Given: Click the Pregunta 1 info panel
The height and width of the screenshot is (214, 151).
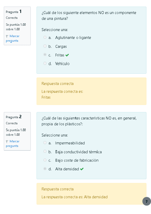Looking at the screenshot, I should [x=17, y=26].
